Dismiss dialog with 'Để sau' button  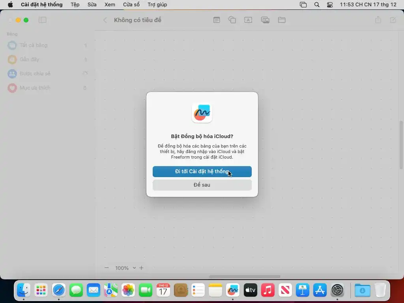[202, 185]
